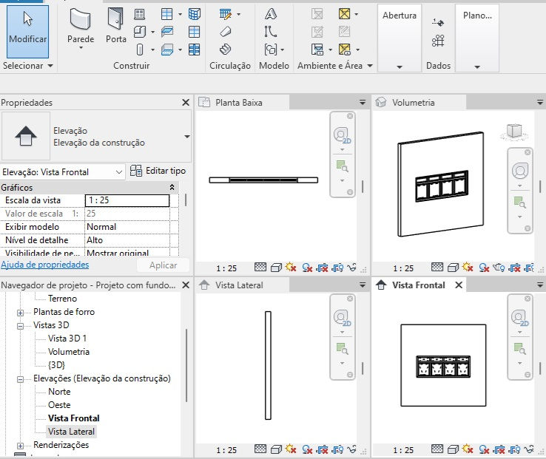Viewport: 546px width, 459px height.
Task: Select the Window tool in Construir
Action: [139, 14]
